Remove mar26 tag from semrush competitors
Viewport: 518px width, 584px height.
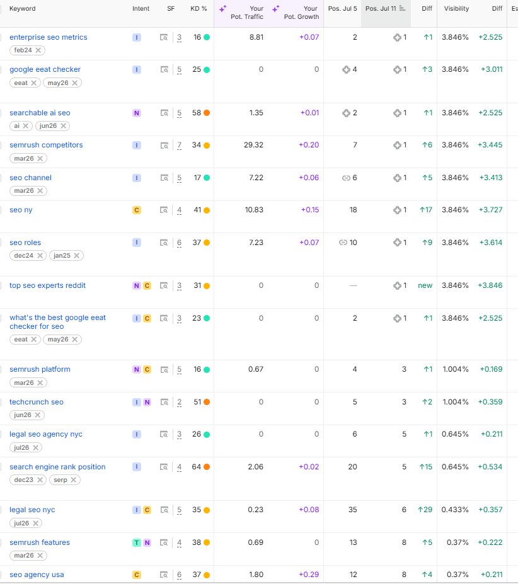click(x=40, y=158)
